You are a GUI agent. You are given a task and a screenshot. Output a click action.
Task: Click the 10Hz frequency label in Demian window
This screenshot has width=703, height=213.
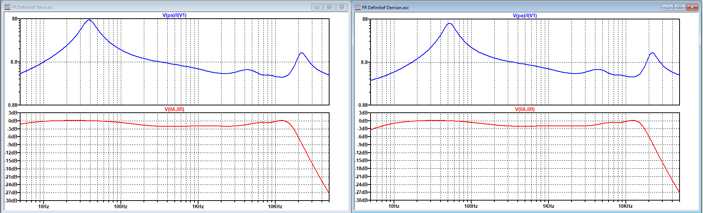394,206
